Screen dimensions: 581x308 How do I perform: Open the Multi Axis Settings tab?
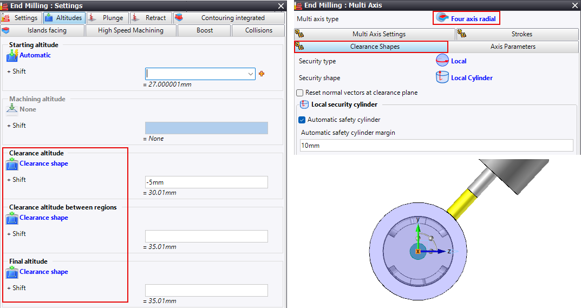click(375, 34)
